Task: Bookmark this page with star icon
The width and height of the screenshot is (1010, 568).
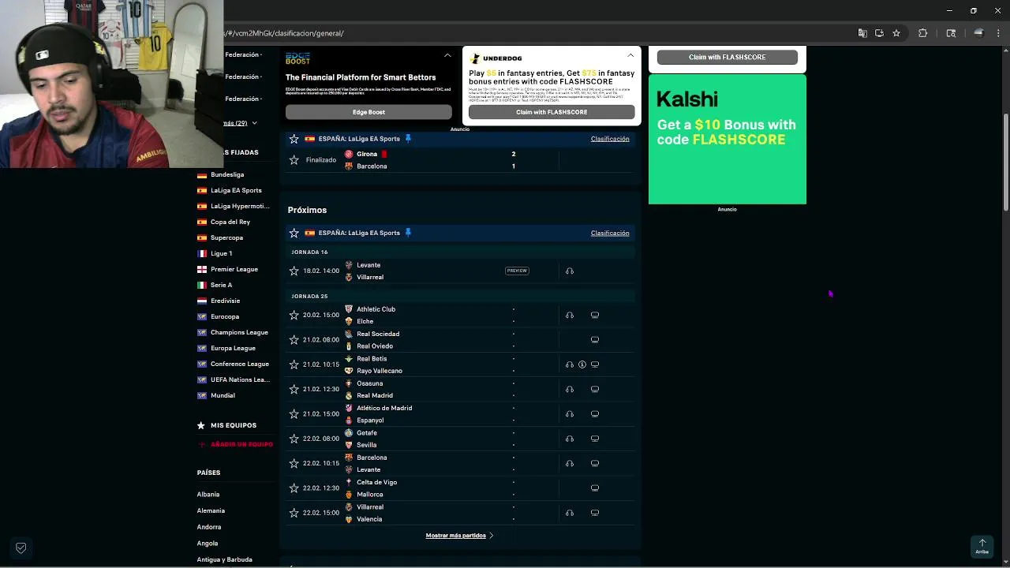Action: [896, 33]
